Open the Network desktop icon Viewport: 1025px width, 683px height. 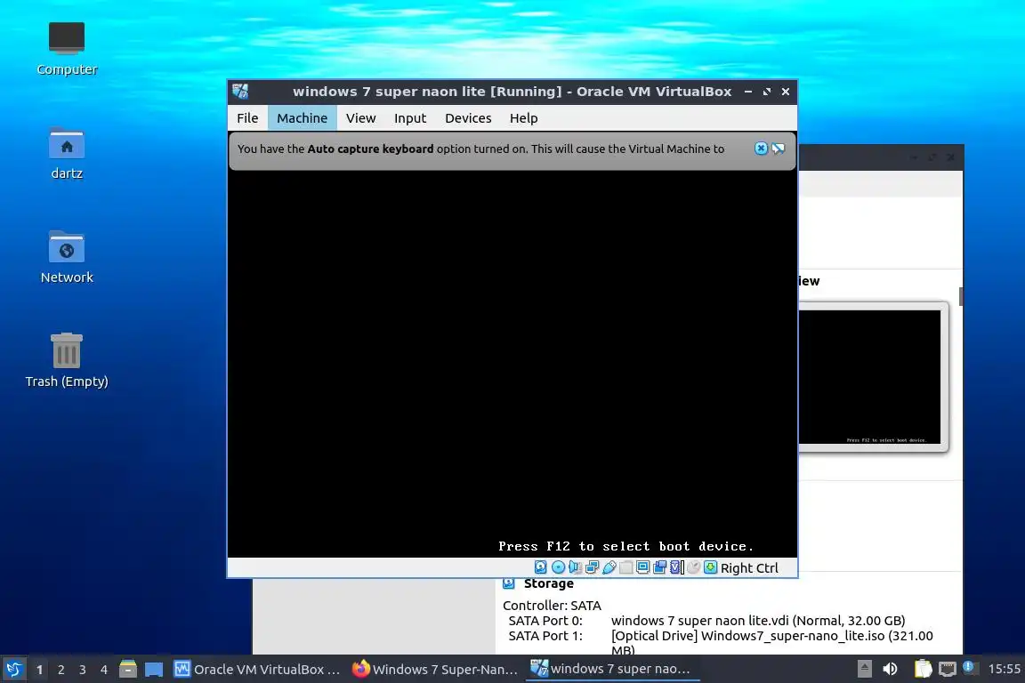pyautogui.click(x=67, y=258)
